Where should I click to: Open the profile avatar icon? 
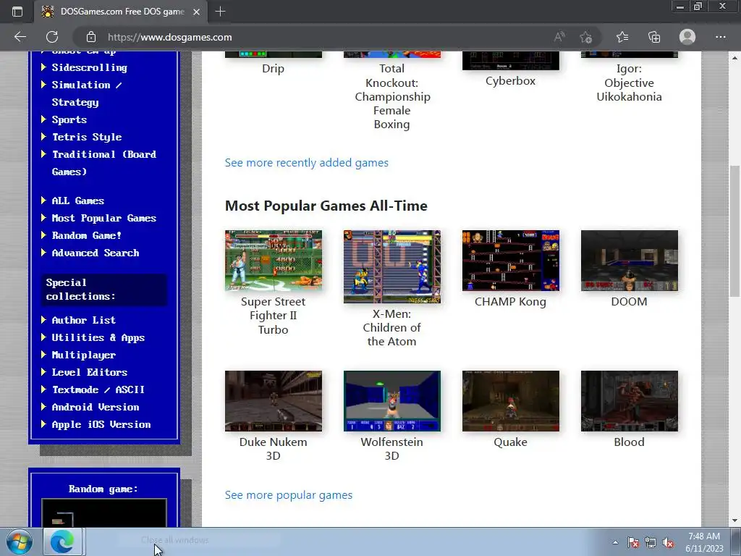(687, 37)
